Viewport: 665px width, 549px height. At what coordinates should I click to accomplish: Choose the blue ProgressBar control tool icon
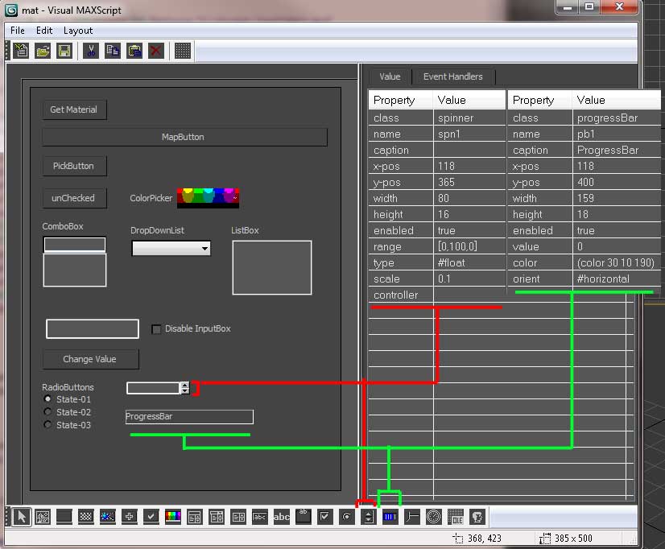(x=390, y=516)
